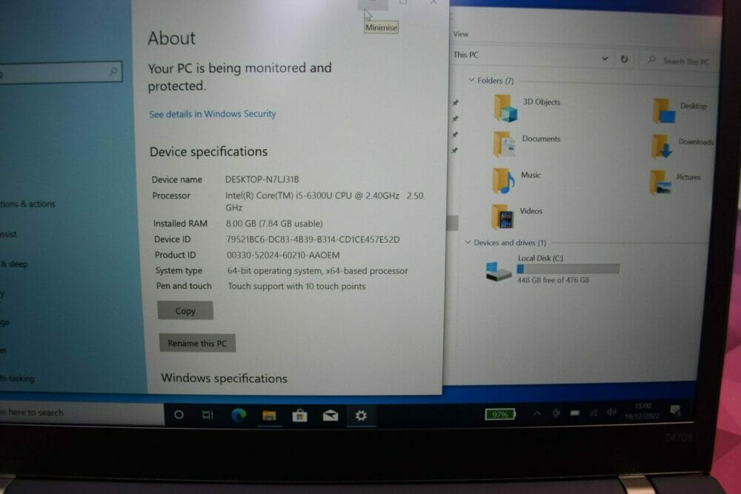741x494 pixels.
Task: Select Notifications & actions in Settings sidebar
Action: pos(27,204)
